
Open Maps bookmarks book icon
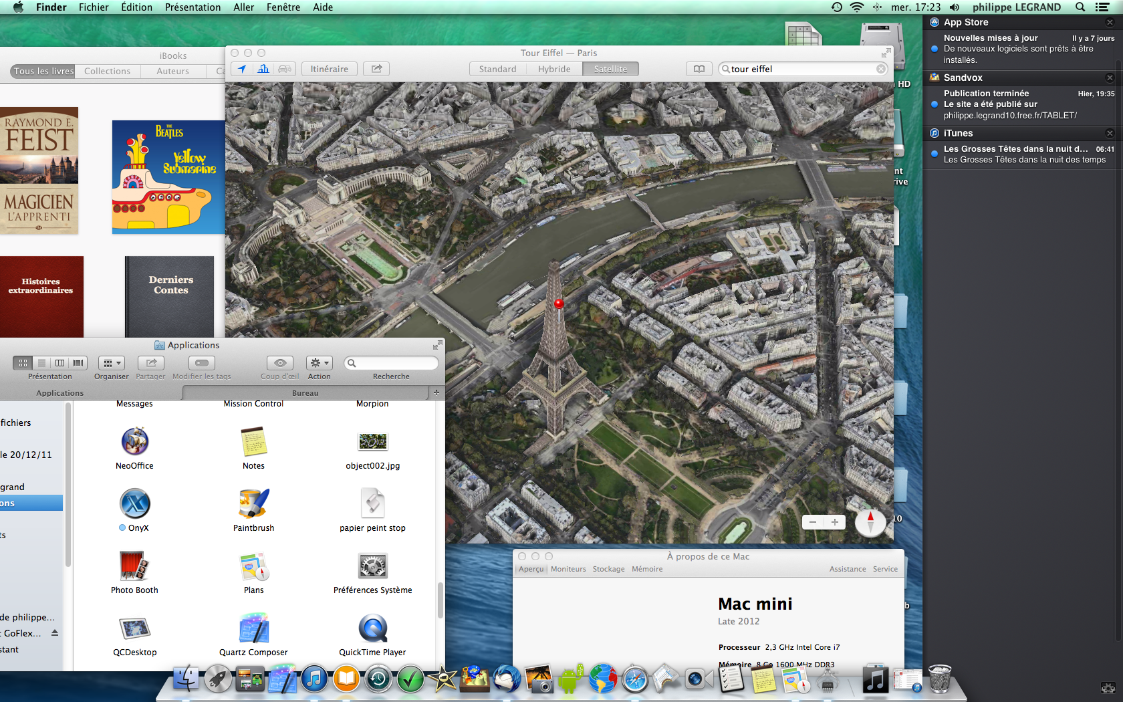point(699,69)
